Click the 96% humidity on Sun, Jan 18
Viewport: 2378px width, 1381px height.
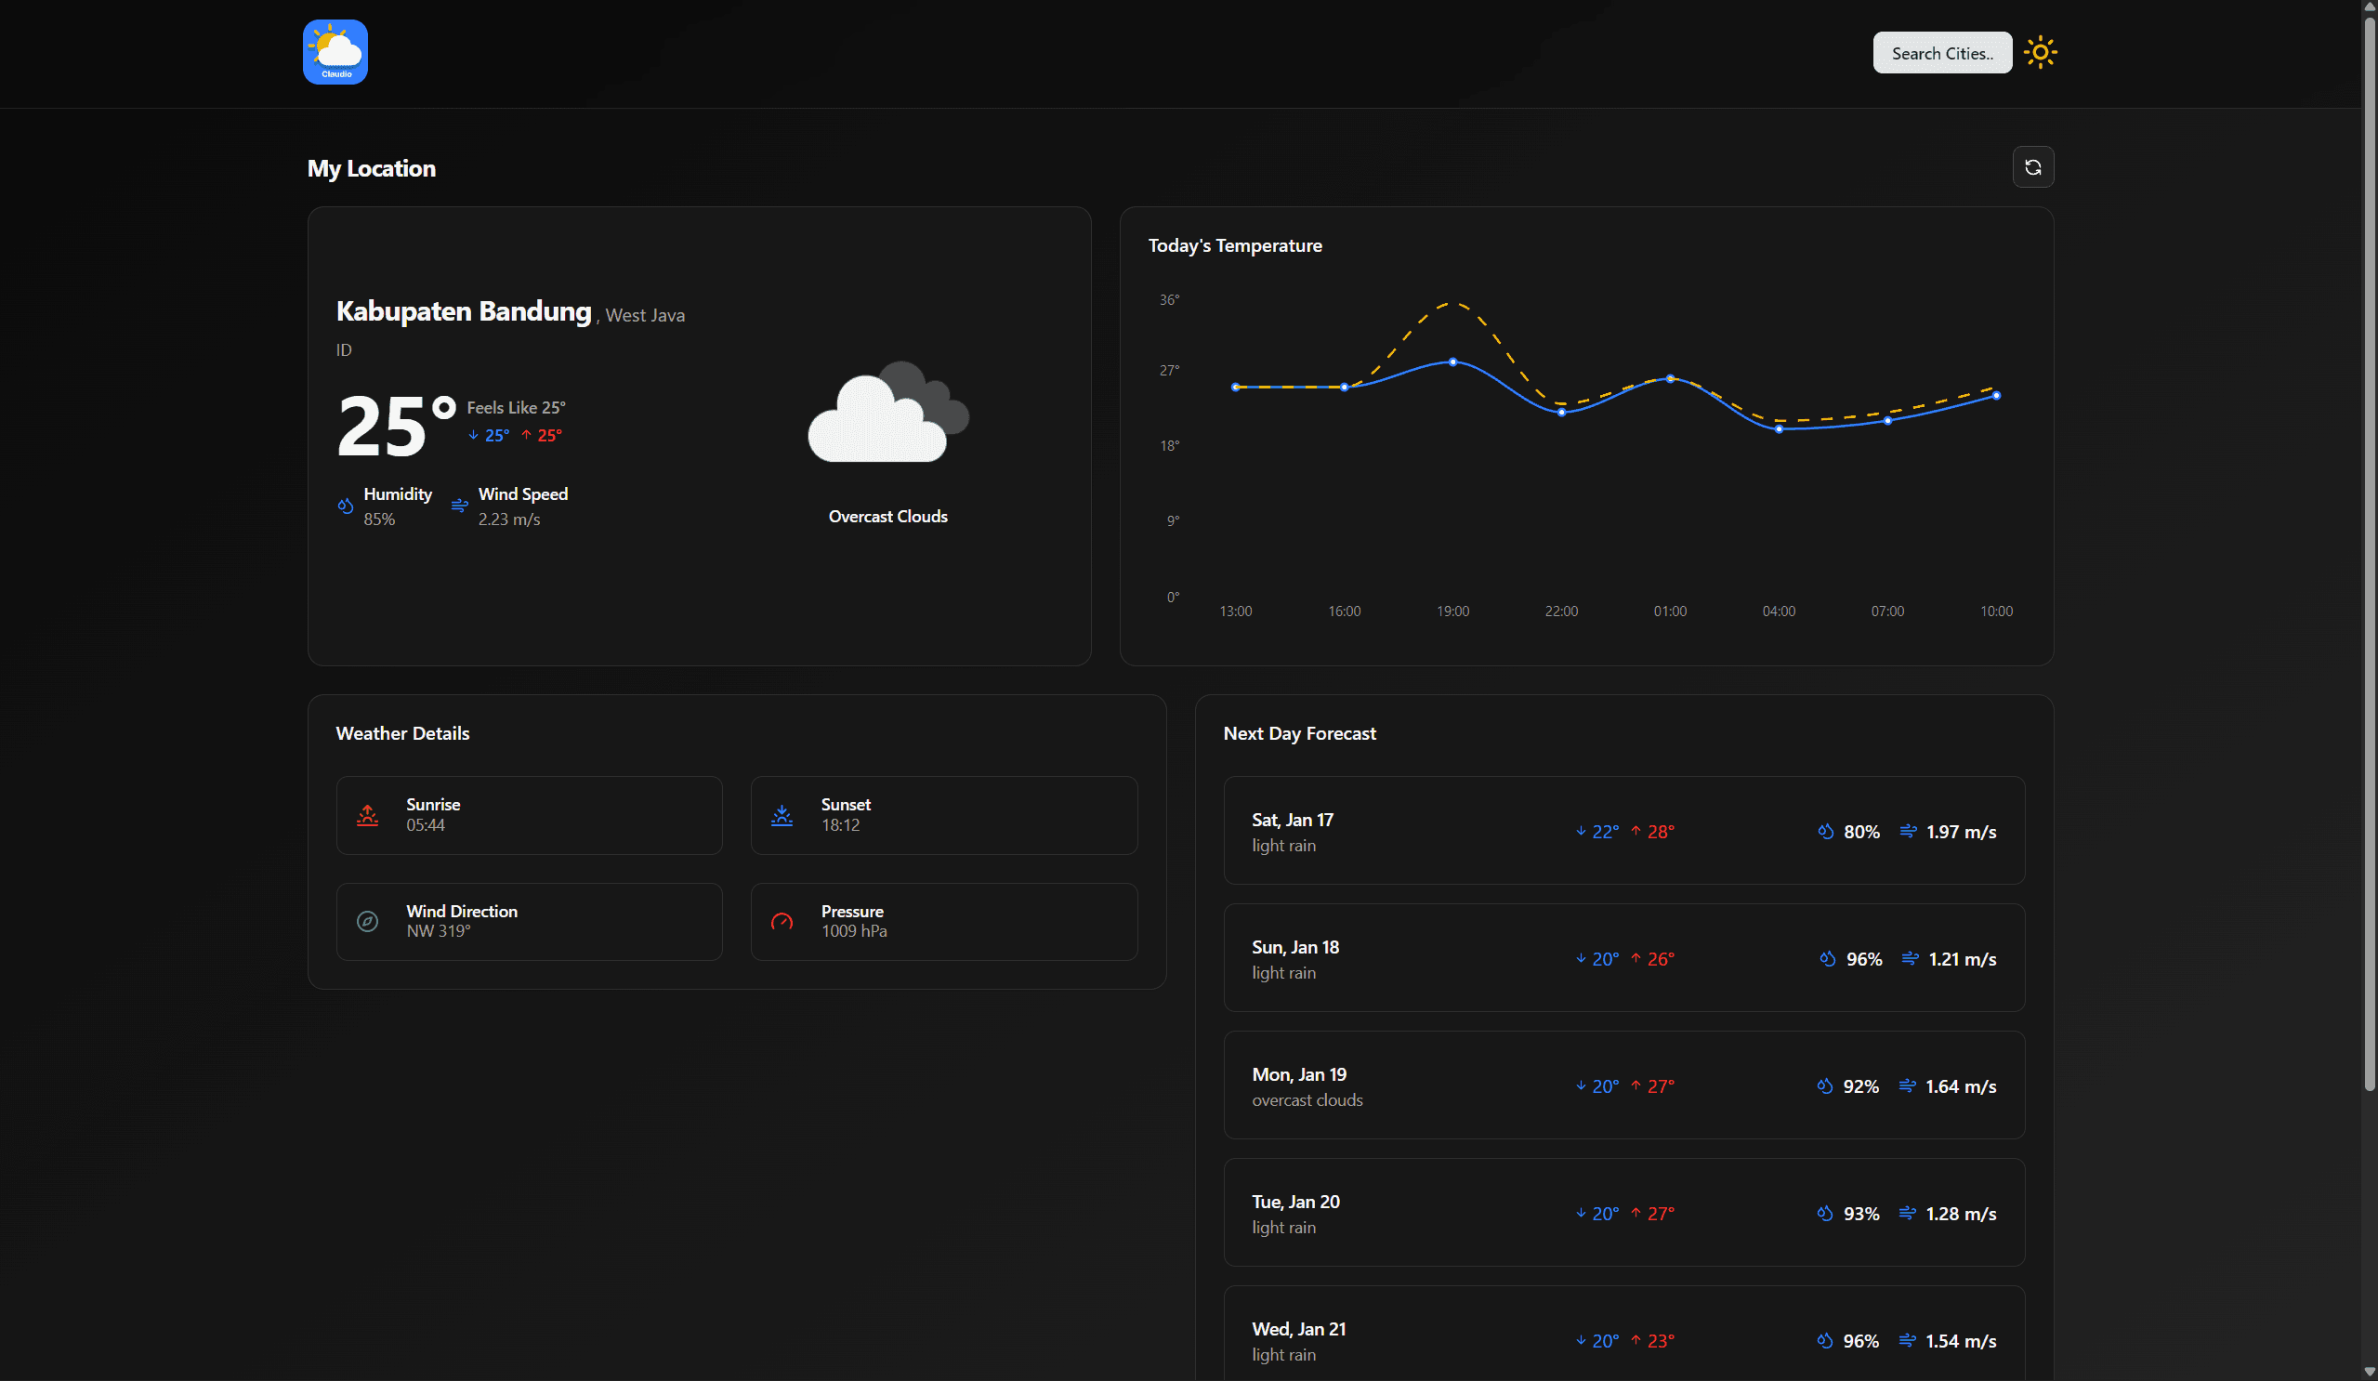coord(1864,959)
